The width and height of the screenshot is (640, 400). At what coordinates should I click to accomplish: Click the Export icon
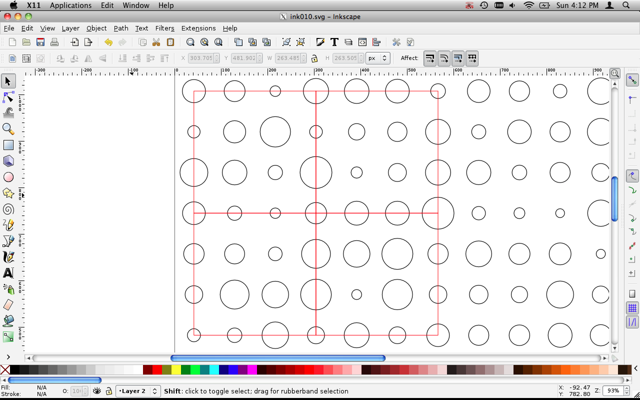click(88, 42)
